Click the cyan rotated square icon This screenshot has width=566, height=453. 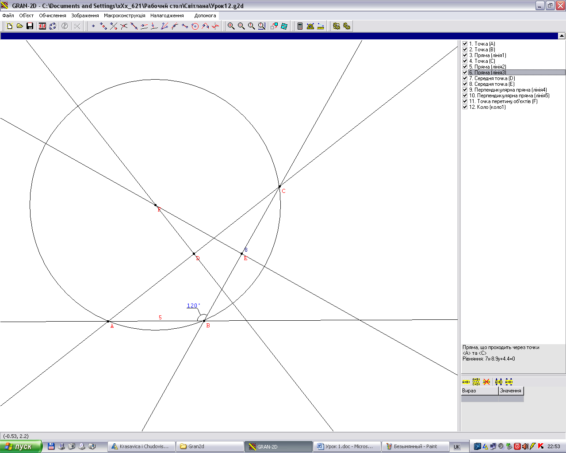pyautogui.click(x=284, y=26)
